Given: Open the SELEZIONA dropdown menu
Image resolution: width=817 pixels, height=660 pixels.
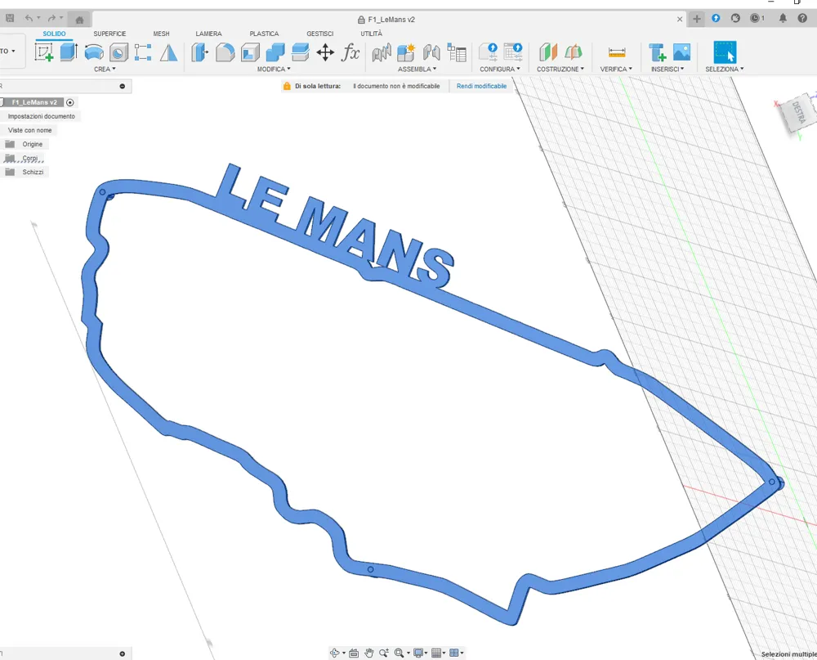Looking at the screenshot, I should point(724,69).
